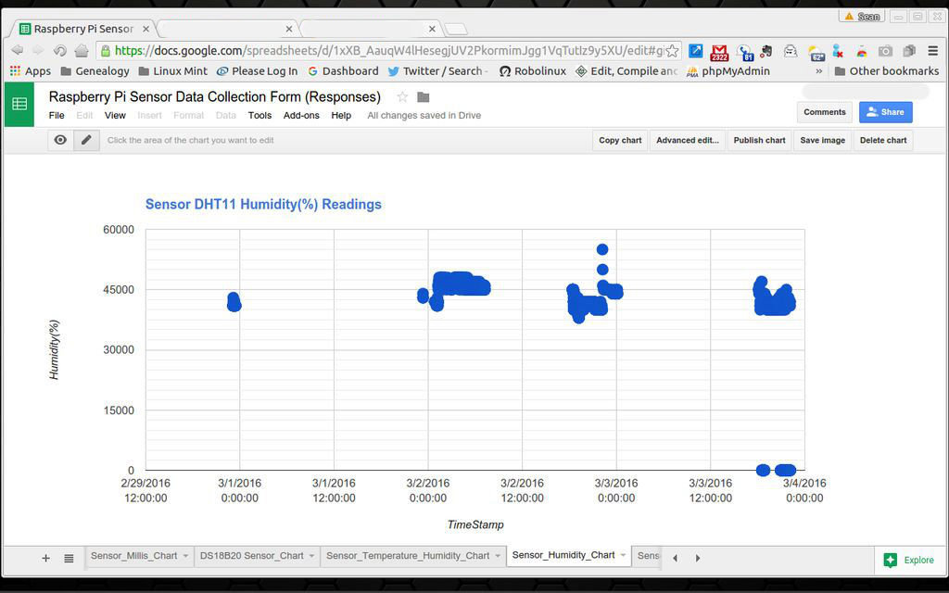Open Please Log In bookmark
Screen dimensions: 949x593
(258, 70)
